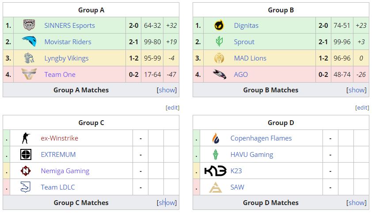
Task: Open the Team LDLC team page
Action: point(57,187)
